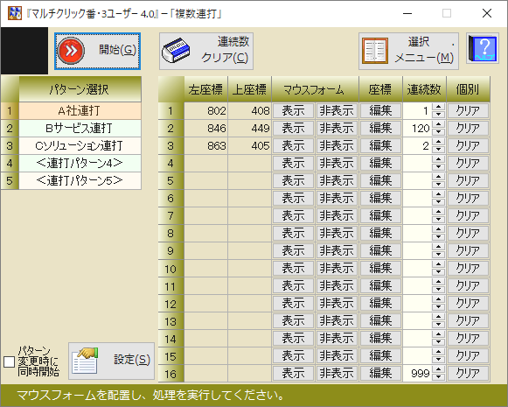Choose the <連打パターン4> entry
508x407 pixels.
[80, 163]
